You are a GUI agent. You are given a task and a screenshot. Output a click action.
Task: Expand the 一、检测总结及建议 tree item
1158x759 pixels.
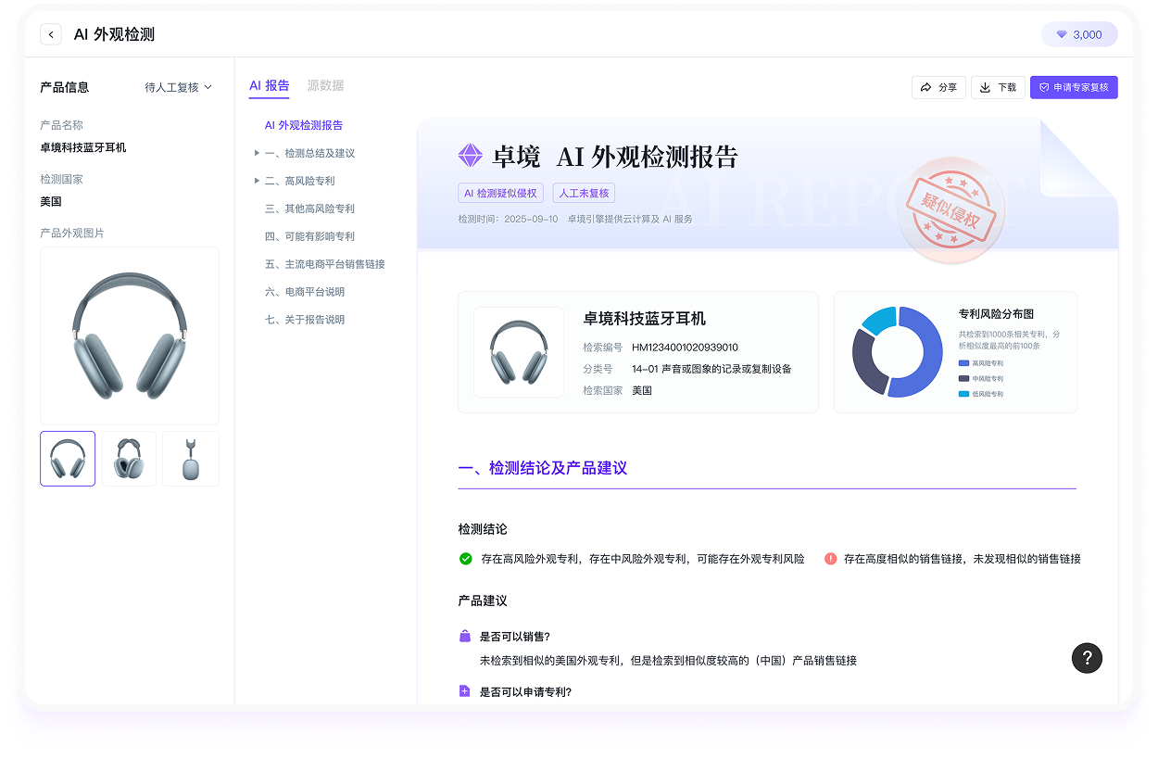257,153
